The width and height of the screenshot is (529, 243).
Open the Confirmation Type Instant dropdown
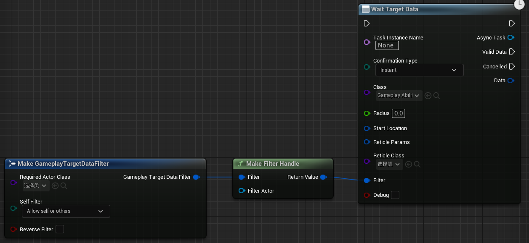click(x=419, y=70)
